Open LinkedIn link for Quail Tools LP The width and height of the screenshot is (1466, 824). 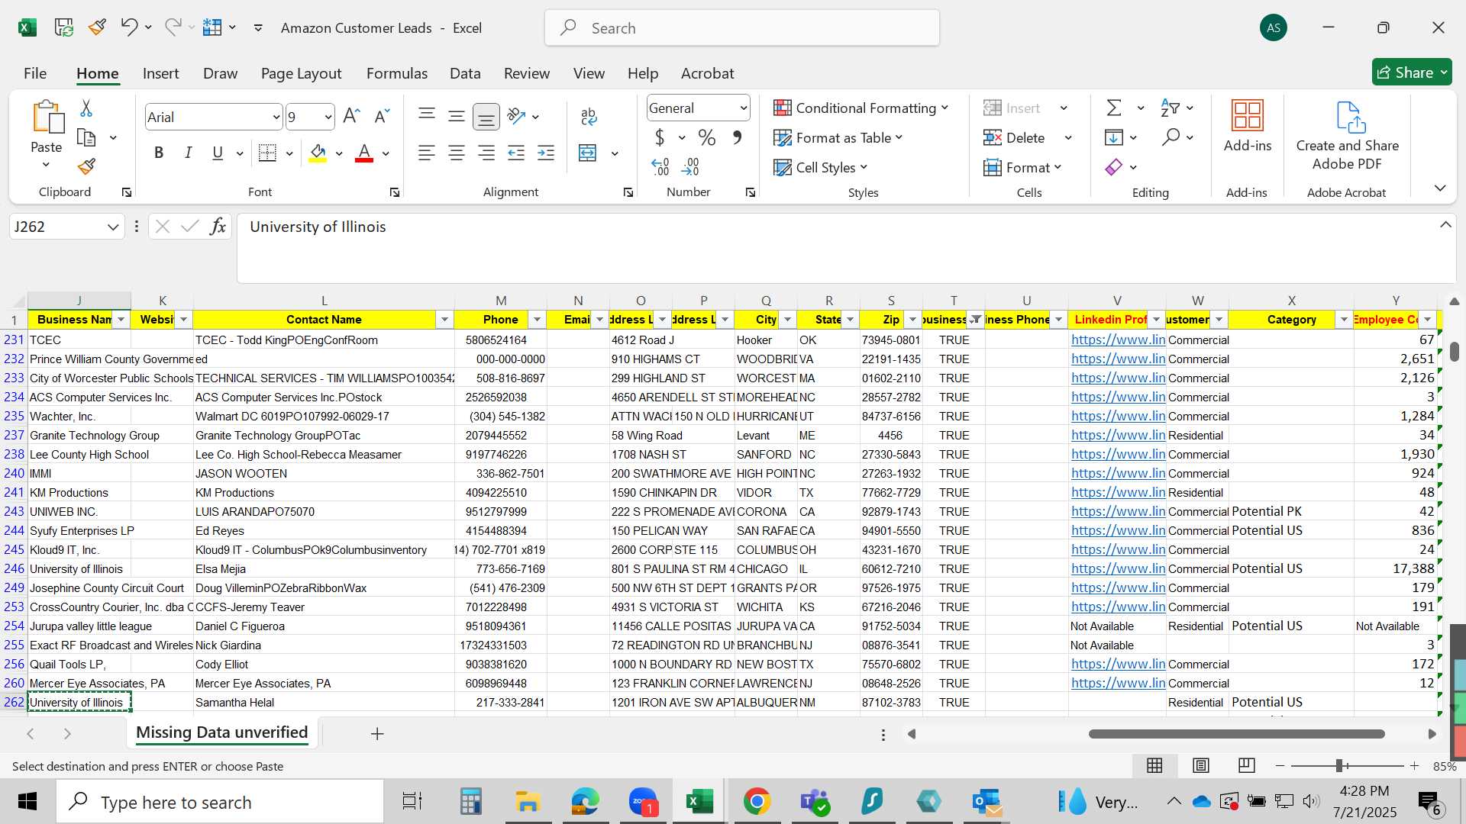(x=1118, y=664)
